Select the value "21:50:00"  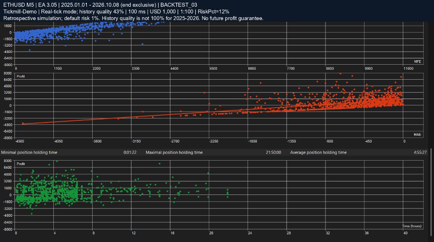[x=274, y=152]
